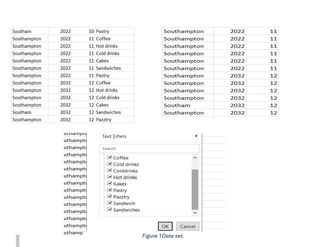
Task: Uncheck the Coffee filter checkbox
Action: [x=110, y=158]
